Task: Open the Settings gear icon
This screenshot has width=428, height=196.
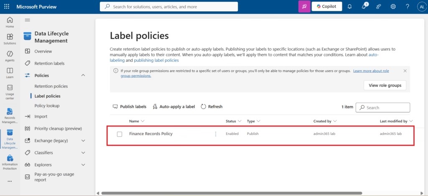Action: [x=393, y=7]
